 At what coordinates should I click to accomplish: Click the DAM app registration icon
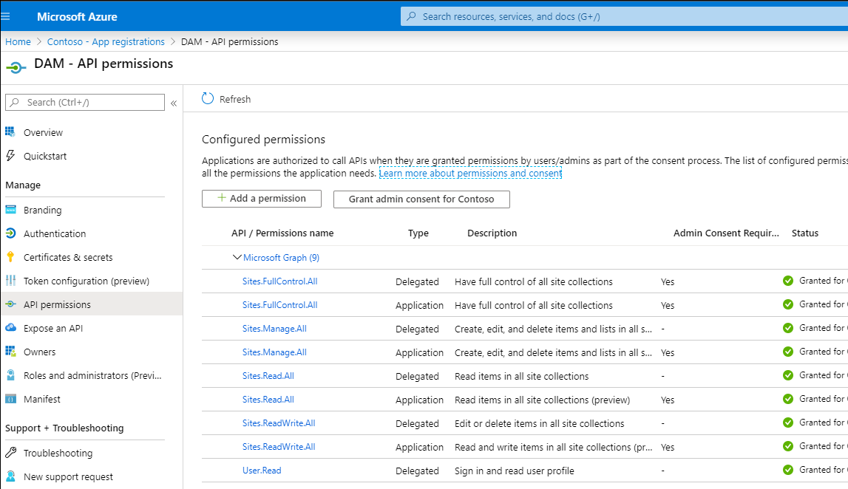16,67
